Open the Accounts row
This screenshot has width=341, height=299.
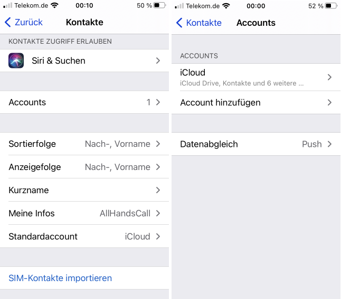84,102
